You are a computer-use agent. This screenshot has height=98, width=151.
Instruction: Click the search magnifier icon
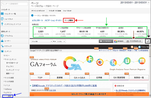pyautogui.click(x=3, y=4)
